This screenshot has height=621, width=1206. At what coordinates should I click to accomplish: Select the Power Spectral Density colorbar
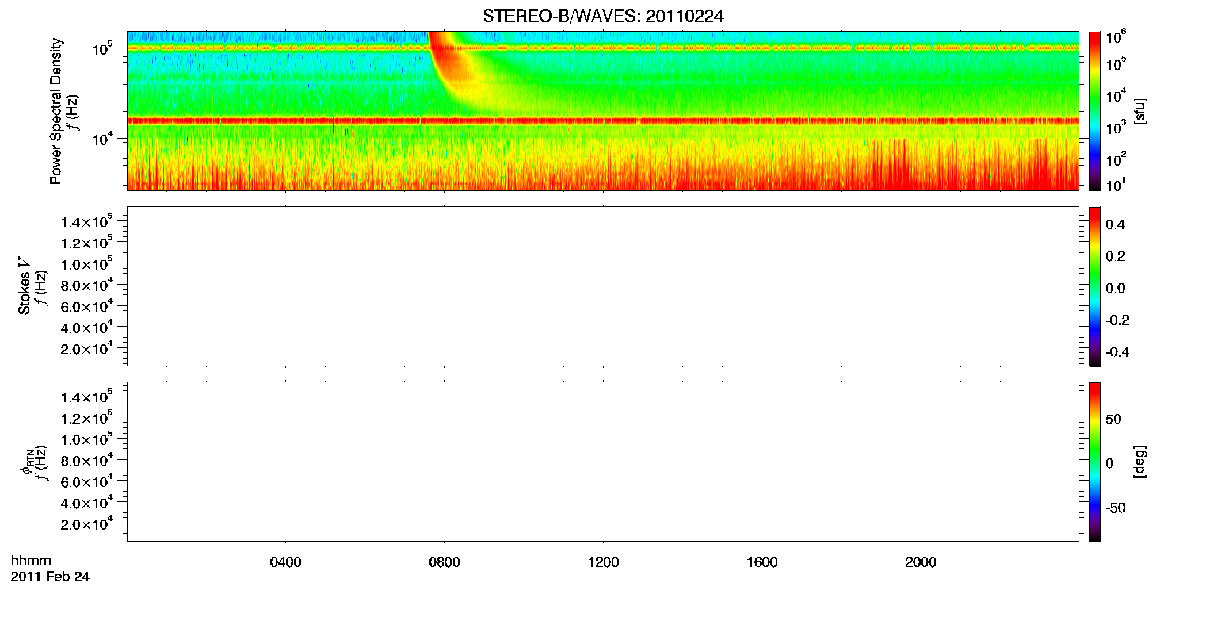tap(1095, 111)
